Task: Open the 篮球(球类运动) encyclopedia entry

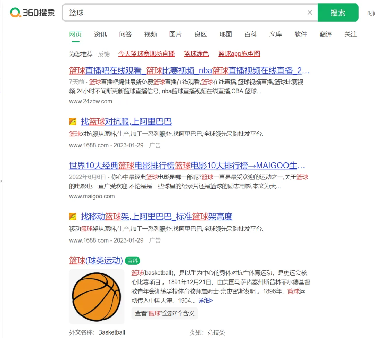Action: 96,261
